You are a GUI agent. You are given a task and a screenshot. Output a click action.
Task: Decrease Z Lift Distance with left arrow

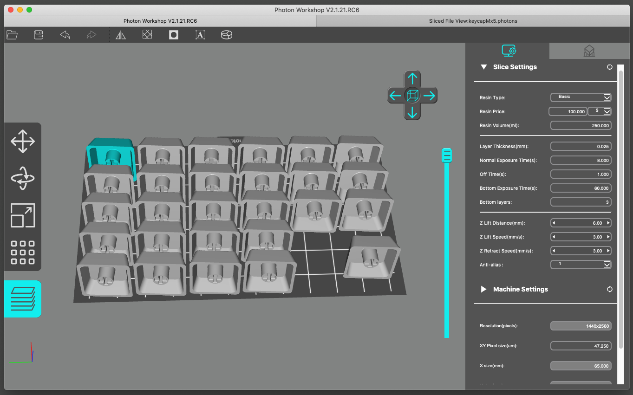(x=554, y=223)
